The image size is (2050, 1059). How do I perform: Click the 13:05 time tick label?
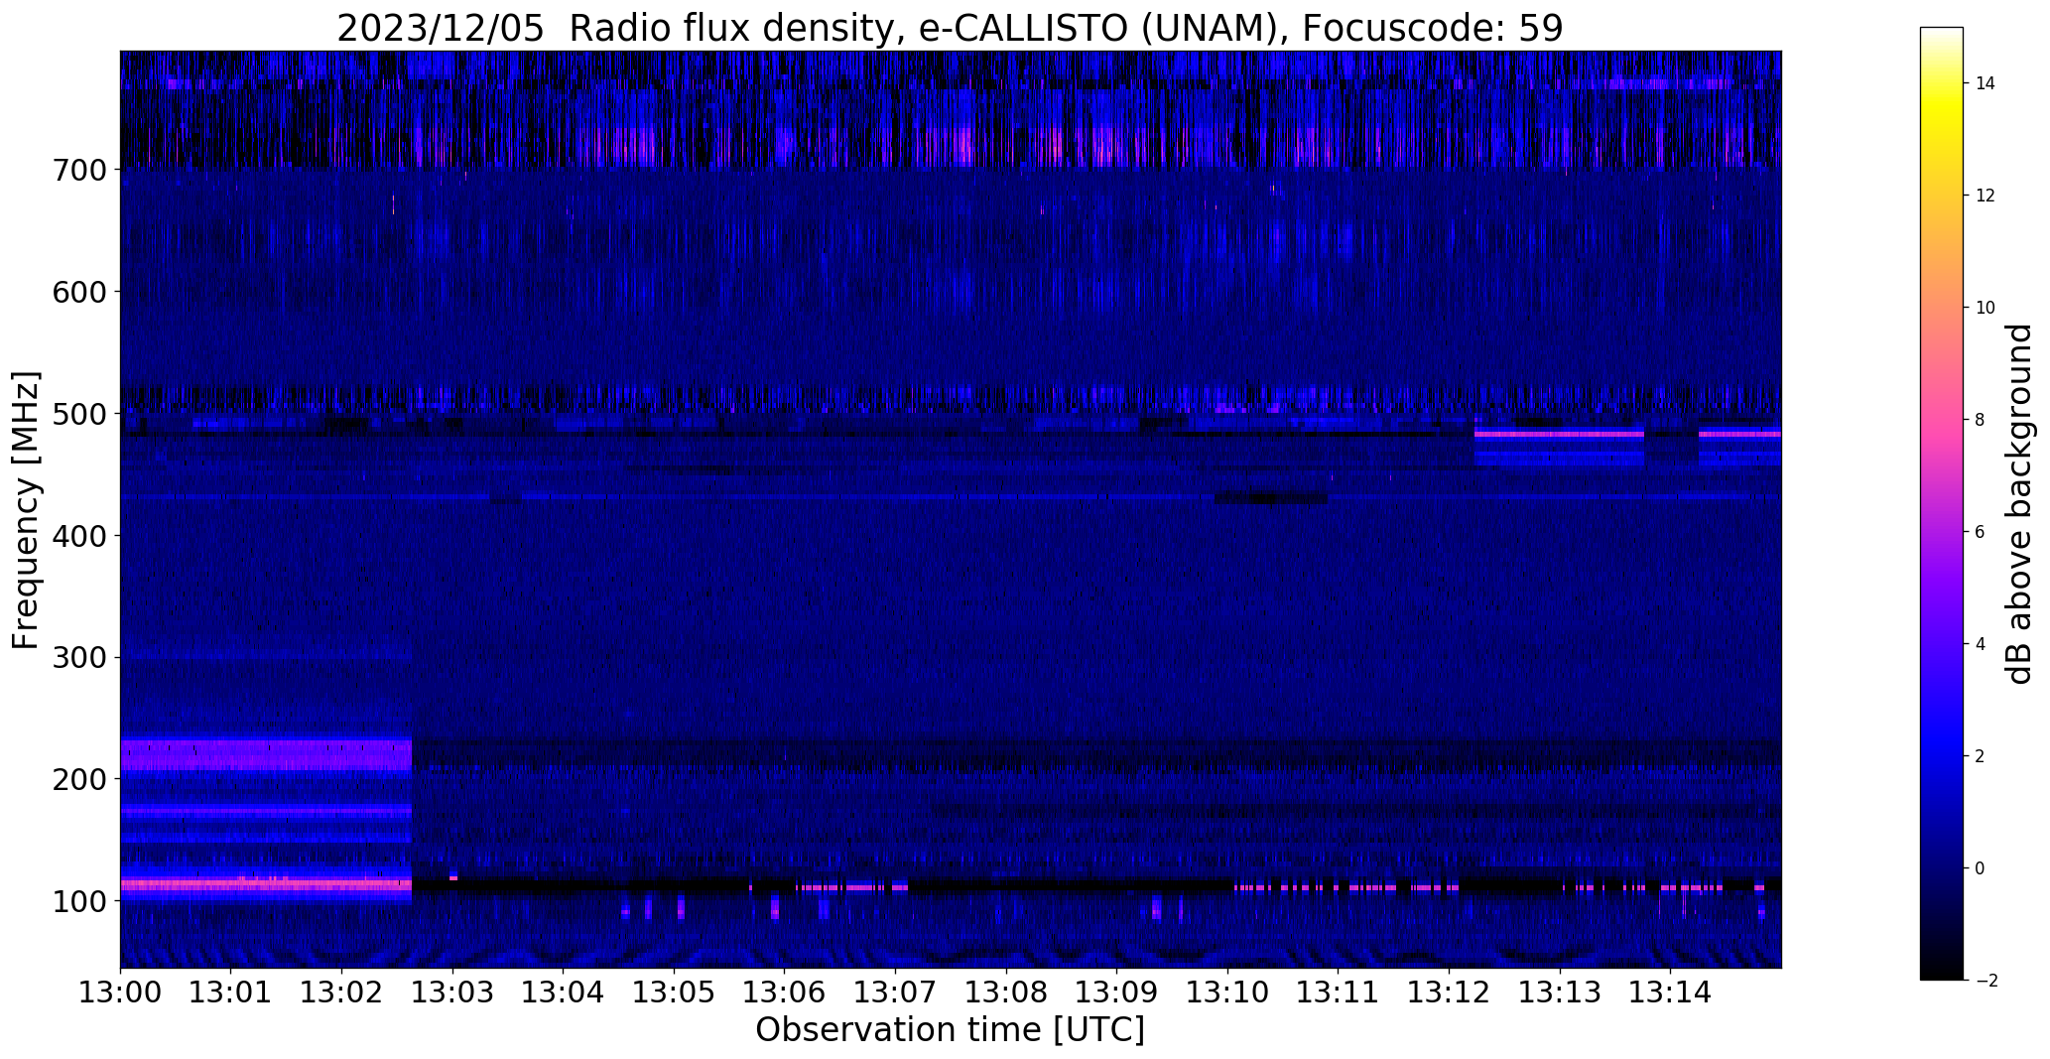tap(674, 993)
